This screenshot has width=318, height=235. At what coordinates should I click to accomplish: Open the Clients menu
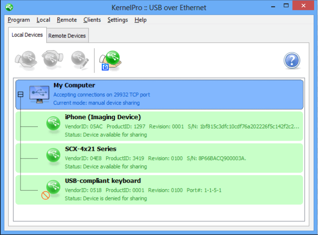click(92, 20)
